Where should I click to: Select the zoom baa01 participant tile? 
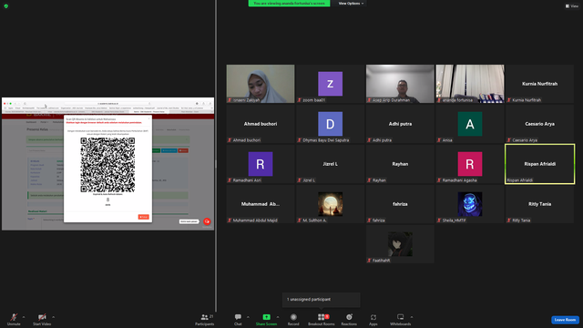point(330,84)
